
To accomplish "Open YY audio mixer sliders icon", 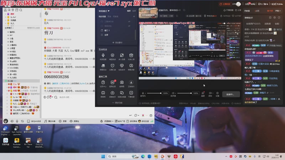I will (x=22, y=121).
